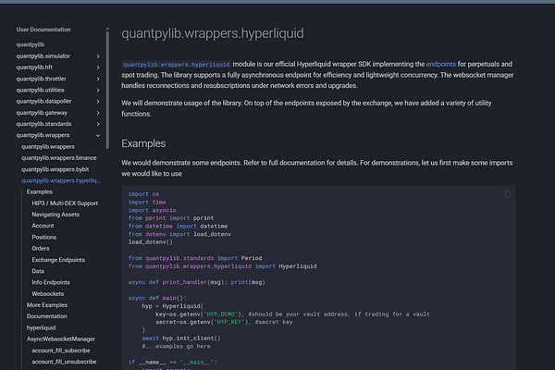Open the quantpylib.simulator sidebar entry
Image resolution: width=555 pixels, height=370 pixels.
43,55
